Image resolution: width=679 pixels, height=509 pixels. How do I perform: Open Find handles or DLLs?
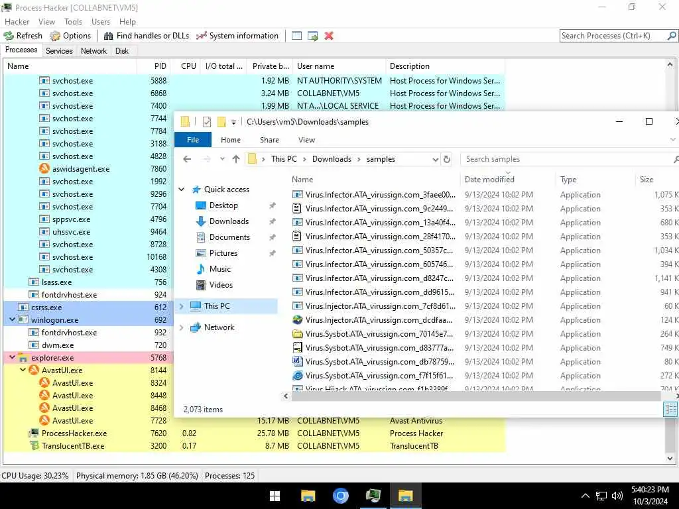click(147, 36)
